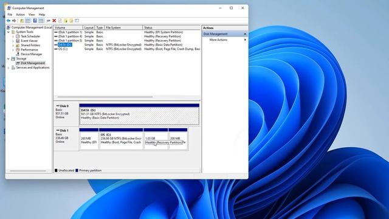The image size is (389, 219).
Task: Select DATA (D:) 931.51 GB partition block
Action: click(x=139, y=114)
